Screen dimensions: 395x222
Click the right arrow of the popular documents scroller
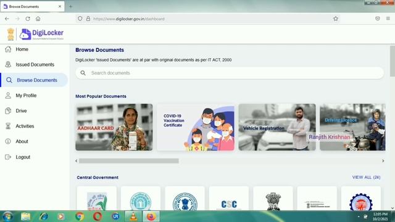coord(383,161)
